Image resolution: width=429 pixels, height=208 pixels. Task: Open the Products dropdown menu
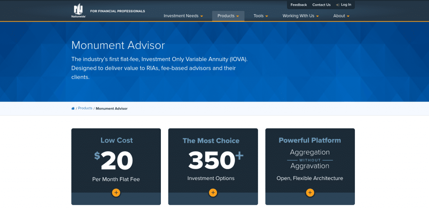228,16
